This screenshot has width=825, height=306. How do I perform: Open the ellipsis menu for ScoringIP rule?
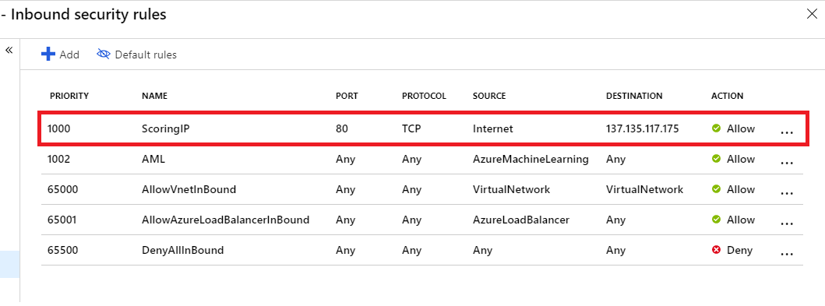[x=787, y=132]
